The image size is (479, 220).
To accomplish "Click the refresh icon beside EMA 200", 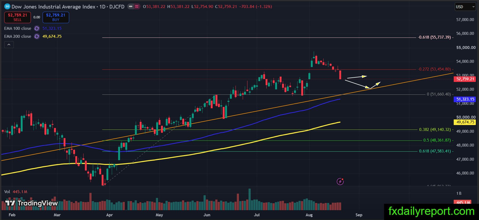I will 37,36.
